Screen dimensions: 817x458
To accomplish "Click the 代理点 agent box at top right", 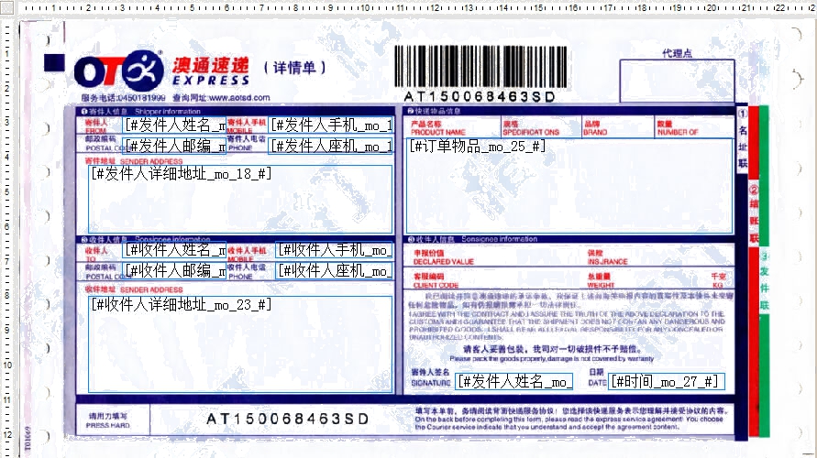I will coord(677,81).
